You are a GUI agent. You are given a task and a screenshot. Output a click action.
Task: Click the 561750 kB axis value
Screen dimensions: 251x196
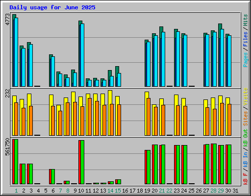[8, 147]
